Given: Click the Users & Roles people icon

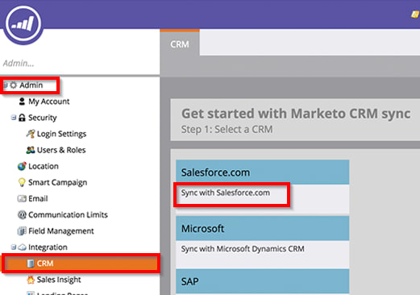Looking at the screenshot, I should pos(31,150).
